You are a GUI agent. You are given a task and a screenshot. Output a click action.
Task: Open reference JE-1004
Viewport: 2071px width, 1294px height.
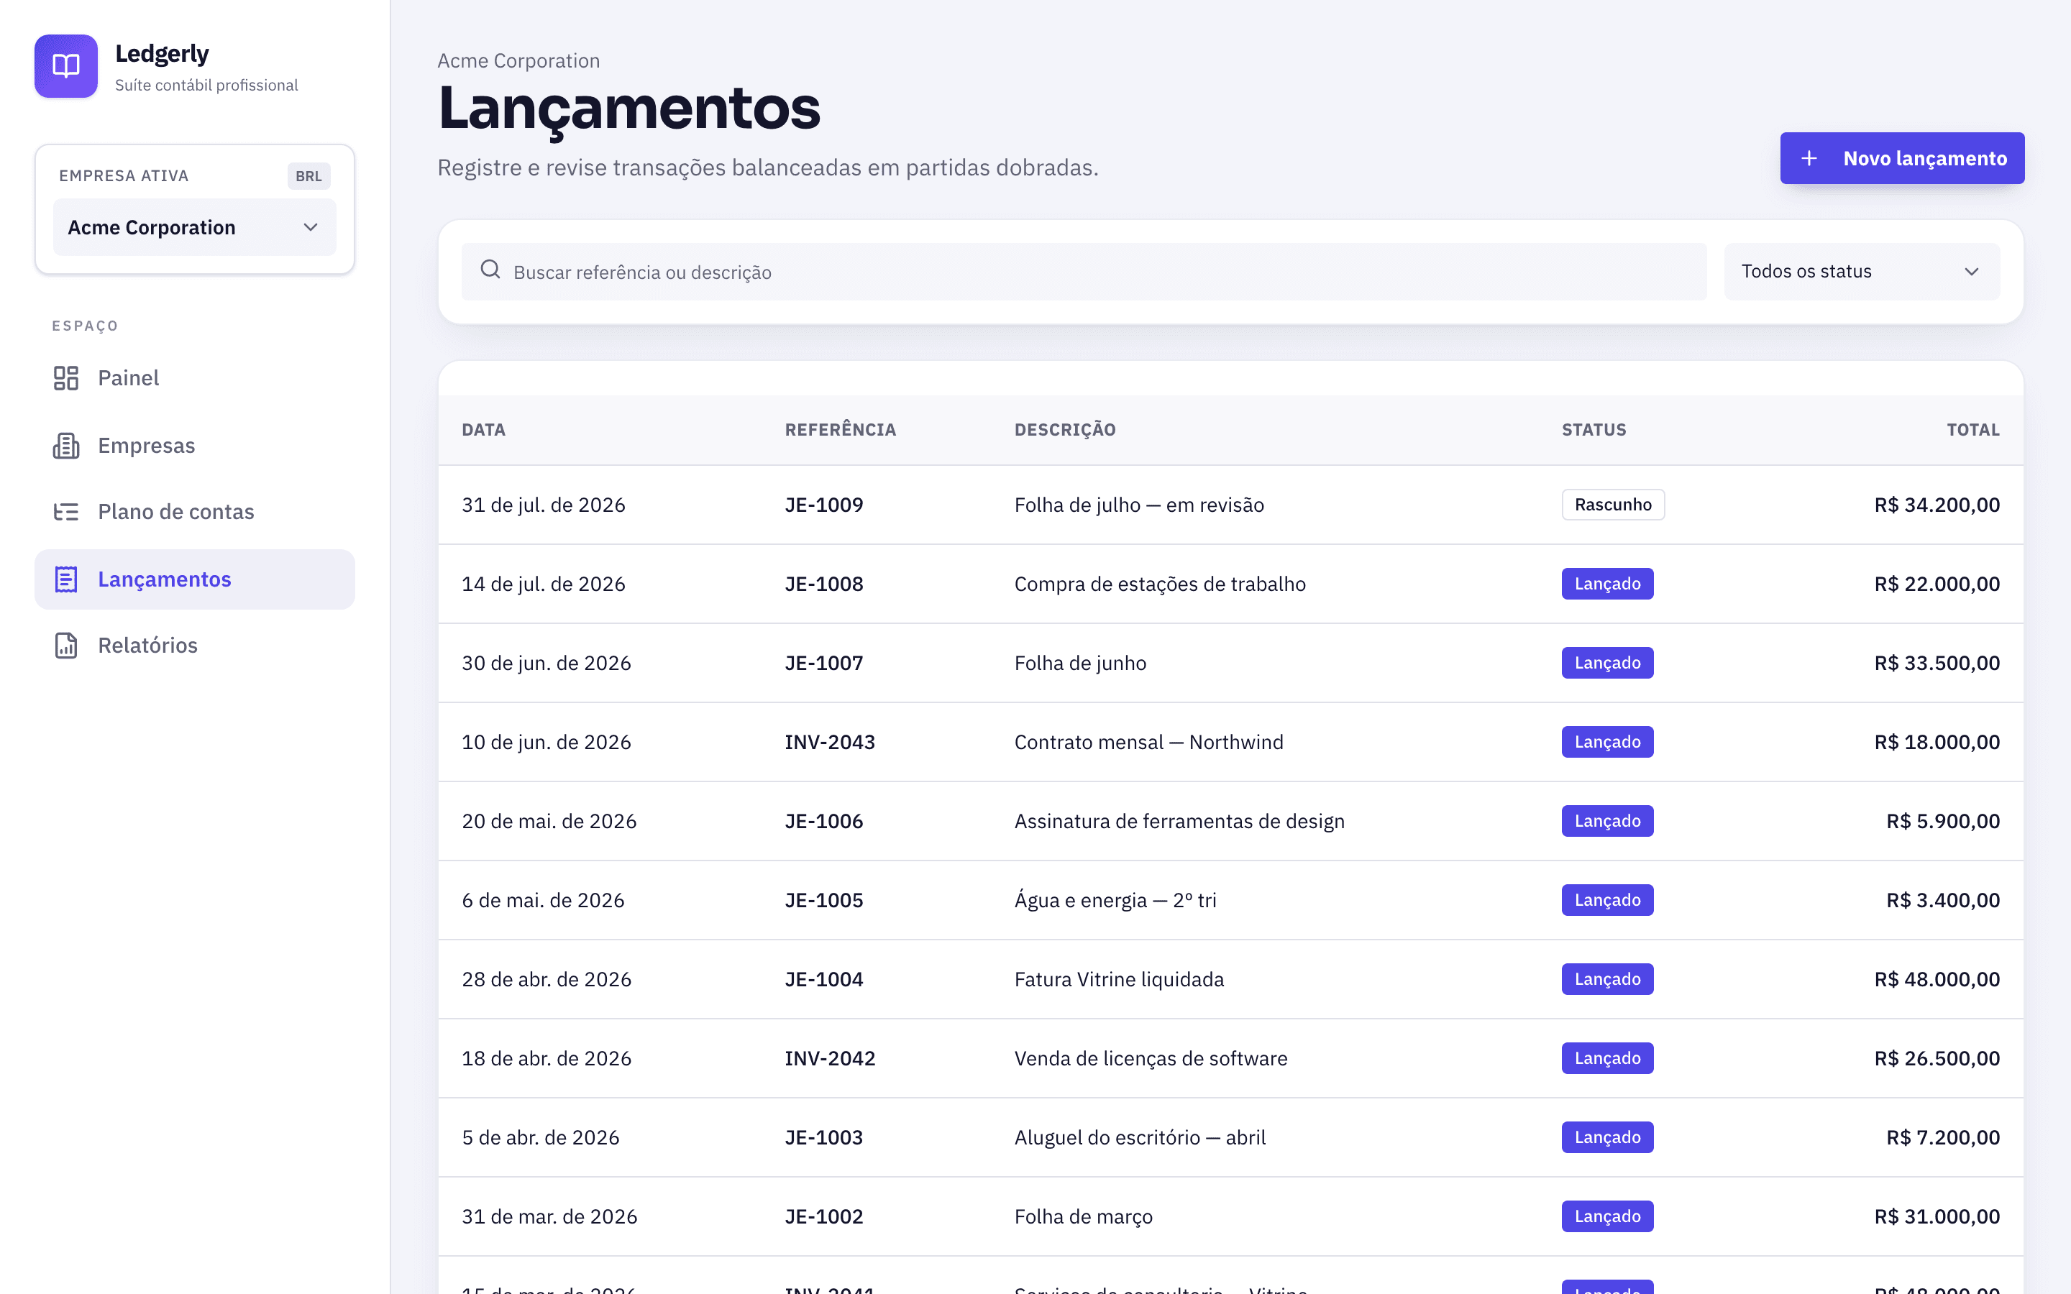pyautogui.click(x=824, y=979)
